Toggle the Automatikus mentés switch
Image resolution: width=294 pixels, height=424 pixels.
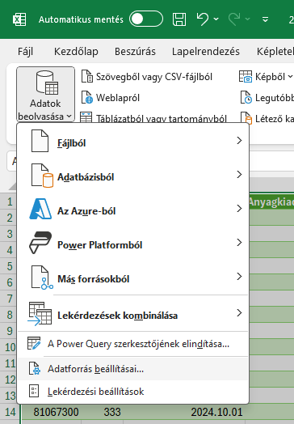tap(146, 19)
